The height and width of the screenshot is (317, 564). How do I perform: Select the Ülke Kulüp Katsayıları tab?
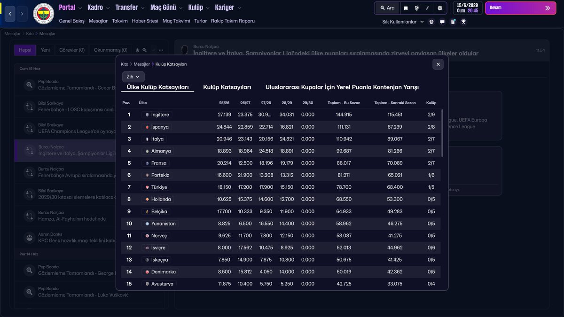pyautogui.click(x=158, y=87)
